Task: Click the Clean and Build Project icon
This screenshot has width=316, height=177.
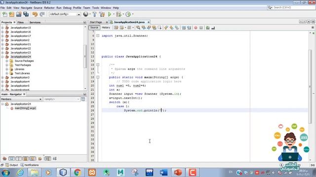Action: pos(102,14)
